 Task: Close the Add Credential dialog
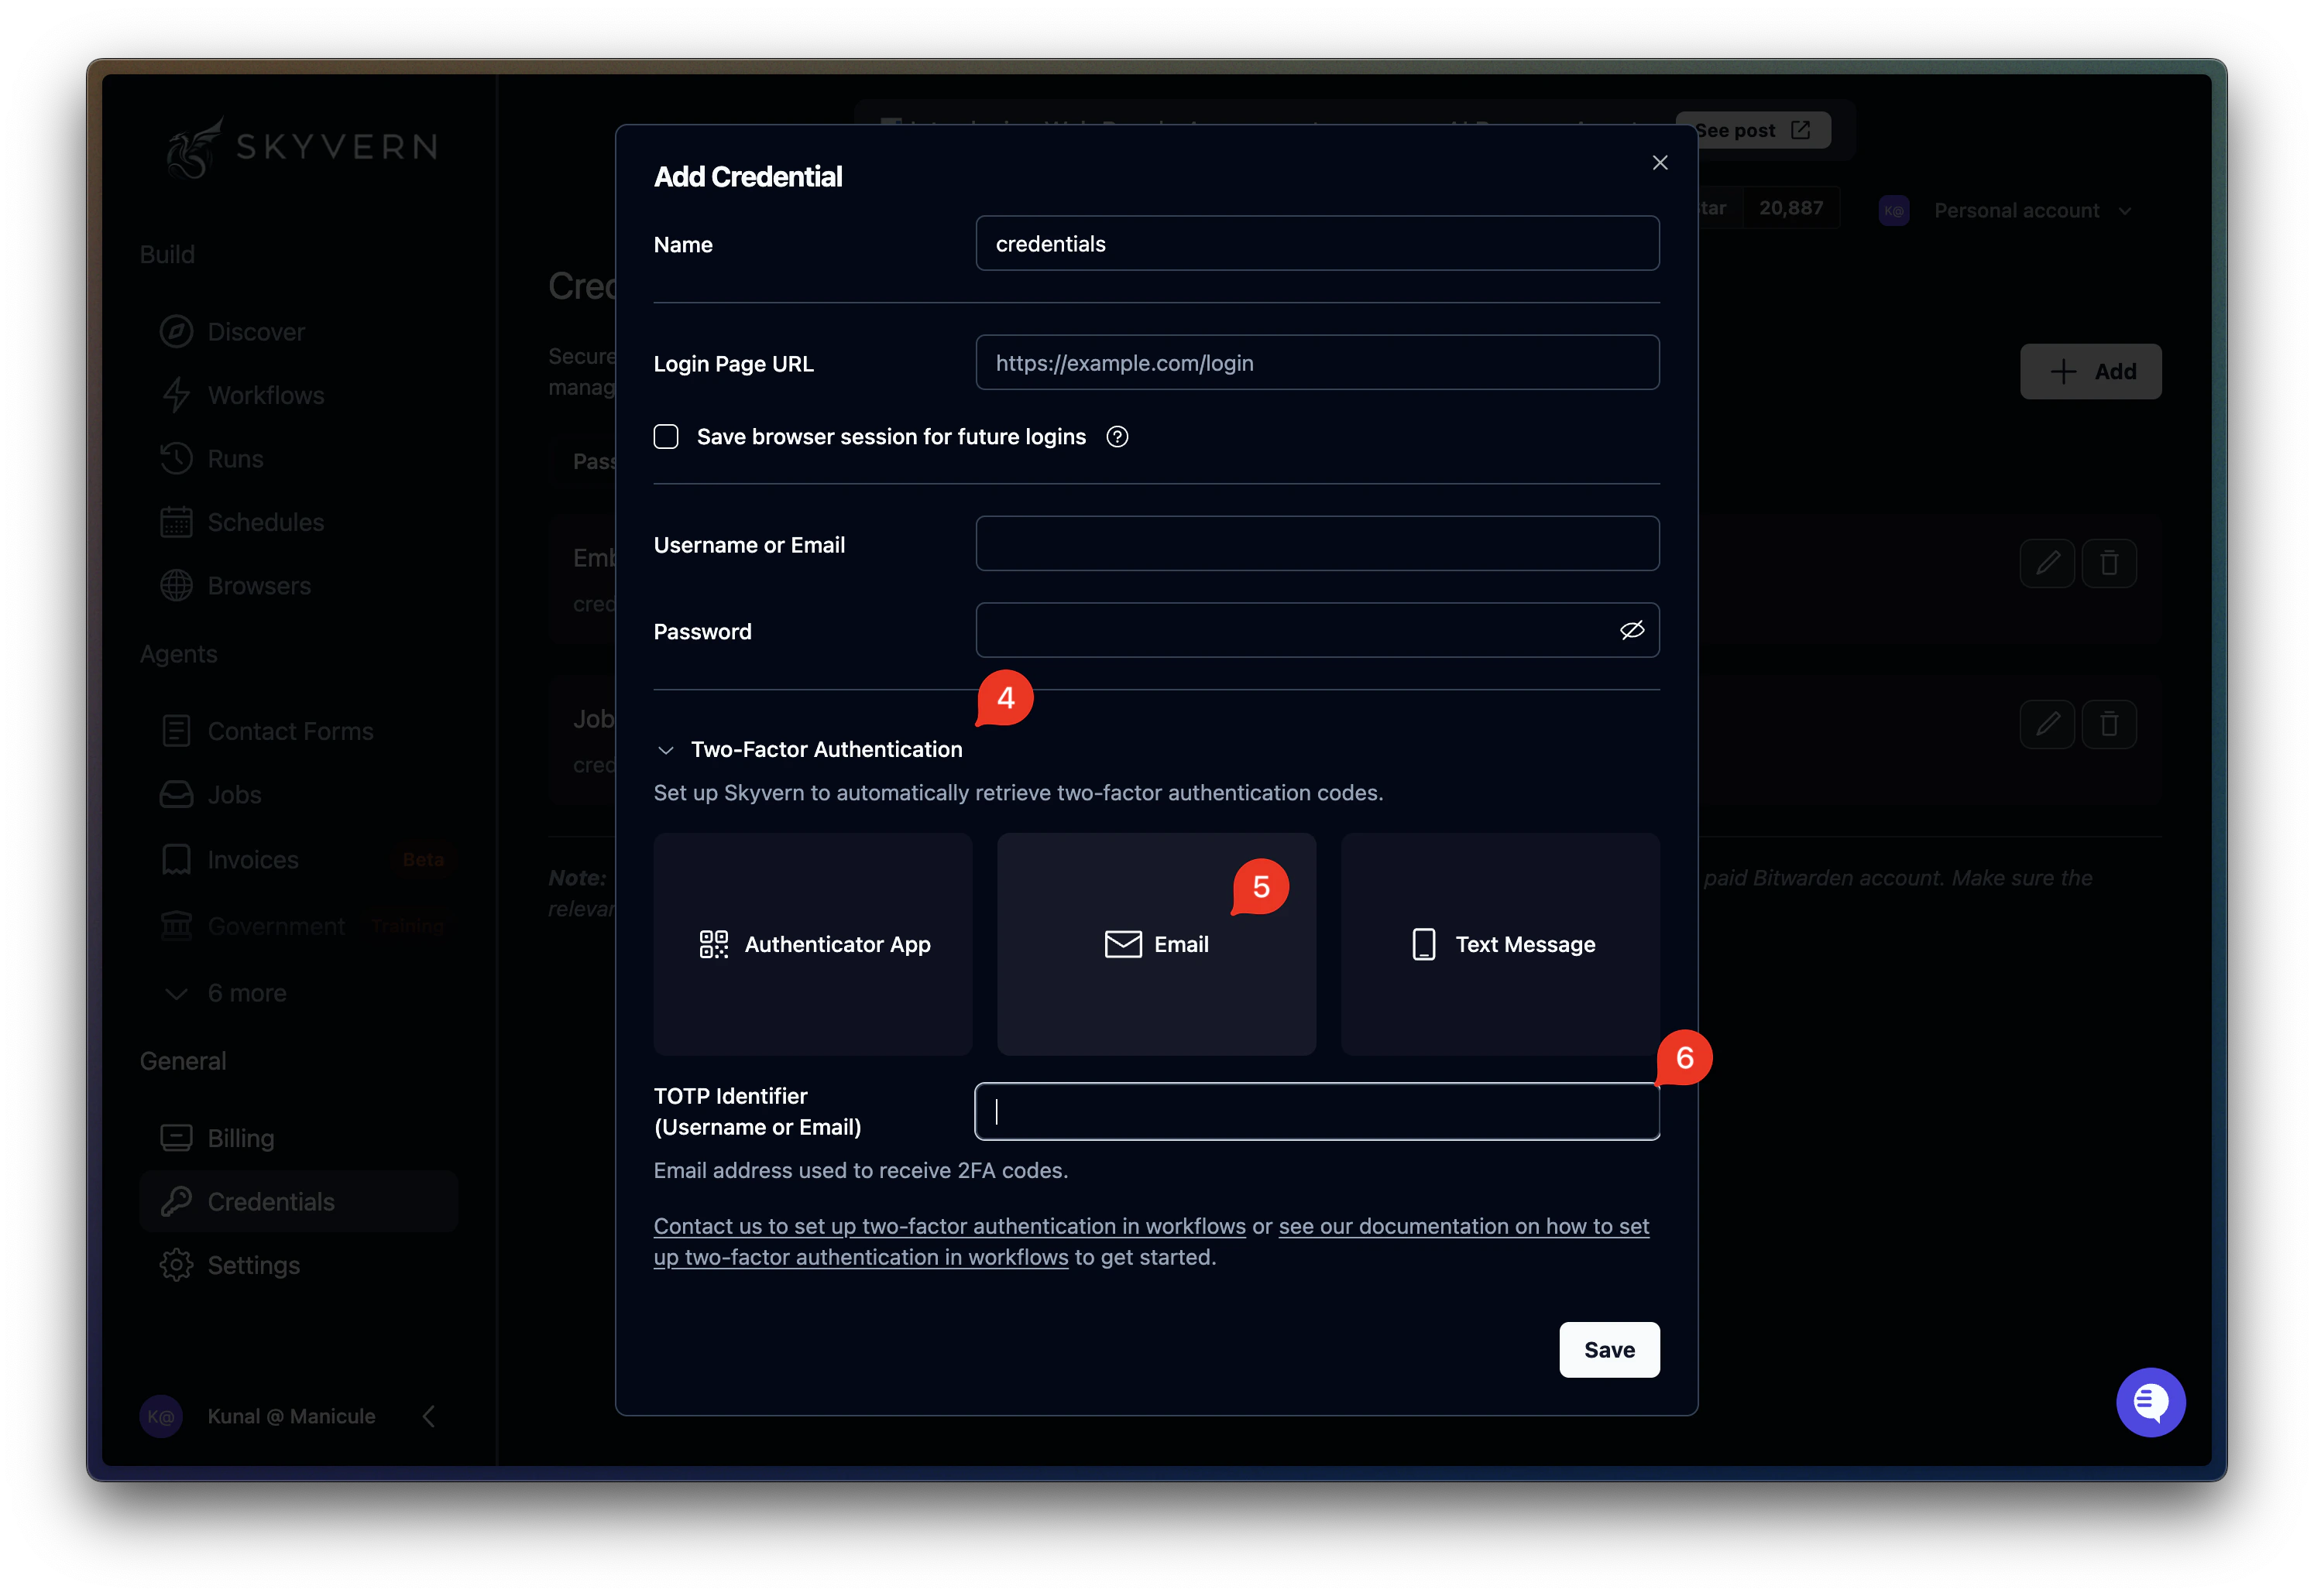[x=1660, y=162]
